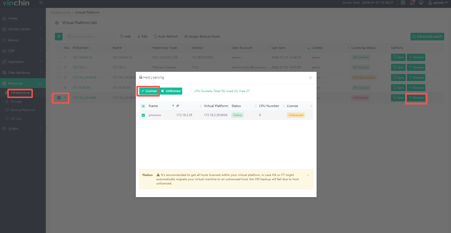Image resolution: width=451 pixels, height=233 pixels.
Task: Click the License button in dialog
Action: click(x=149, y=91)
